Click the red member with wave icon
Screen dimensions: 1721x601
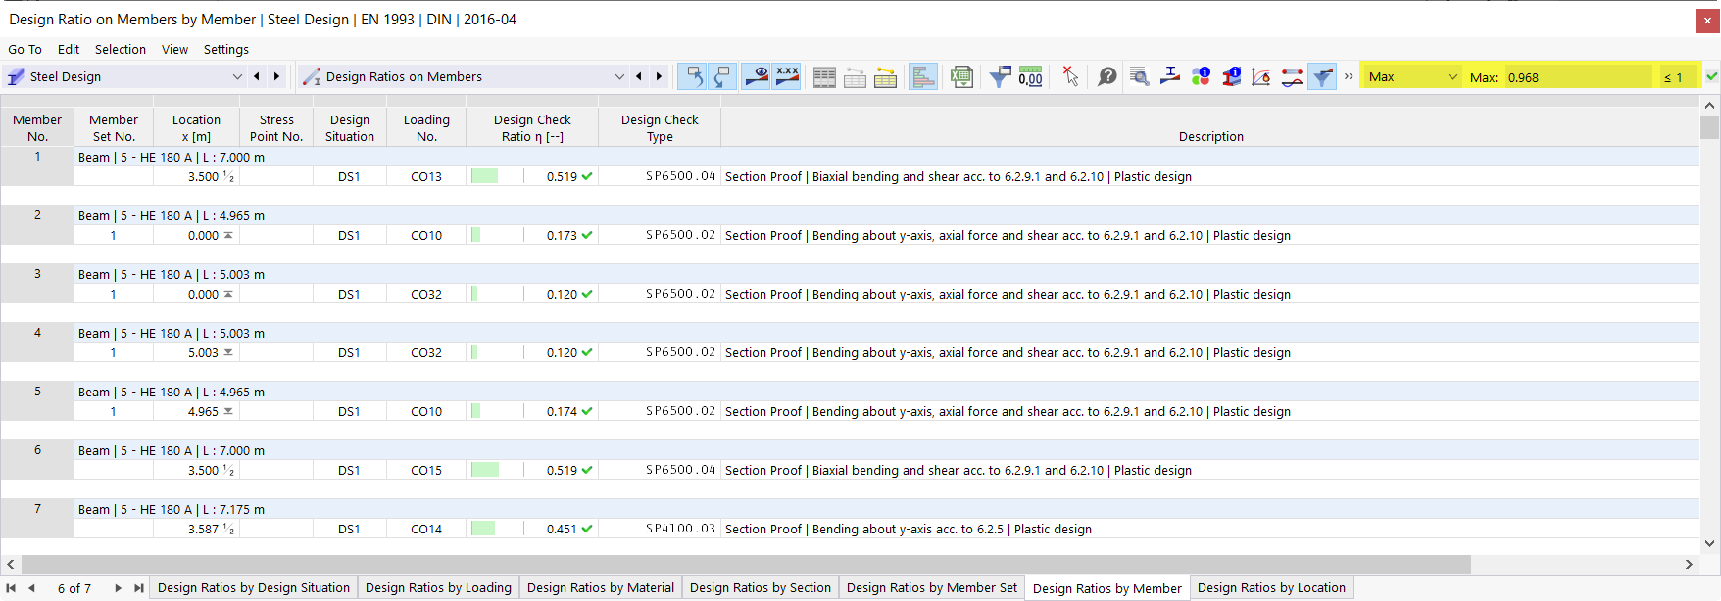(1292, 77)
